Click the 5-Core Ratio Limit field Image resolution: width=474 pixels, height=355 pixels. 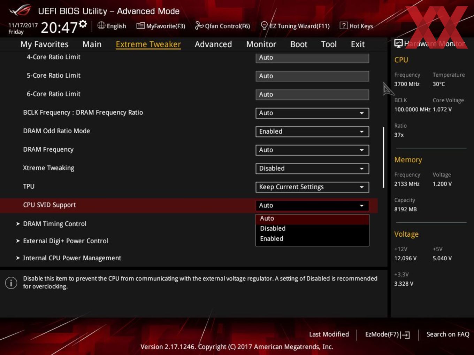(x=312, y=76)
